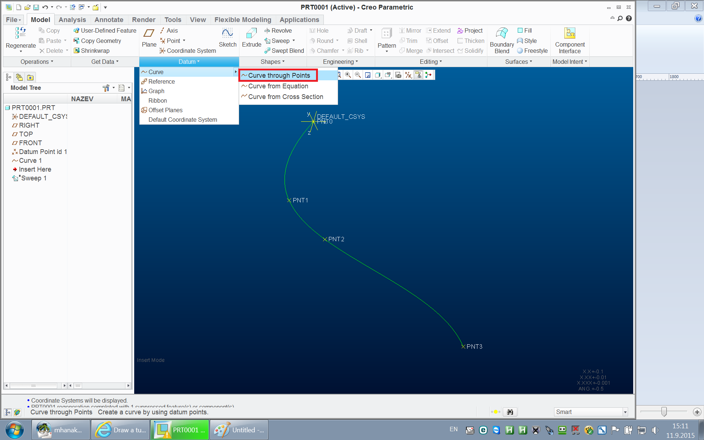The width and height of the screenshot is (704, 440).
Task: Zoom out using graphics toolbar
Action: (358, 75)
